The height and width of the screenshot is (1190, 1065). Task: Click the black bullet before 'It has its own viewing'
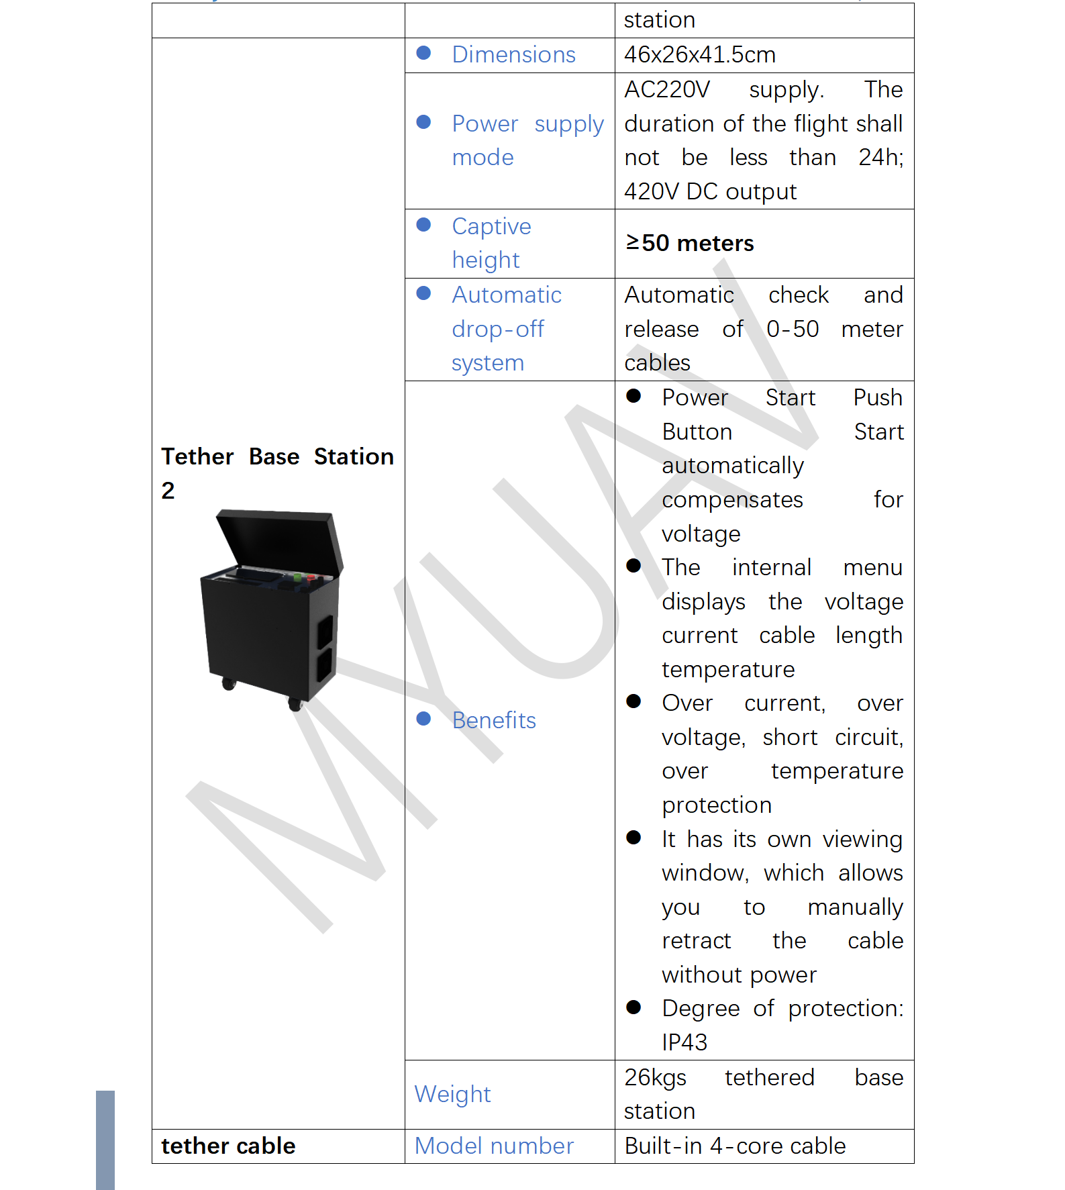coord(633,838)
